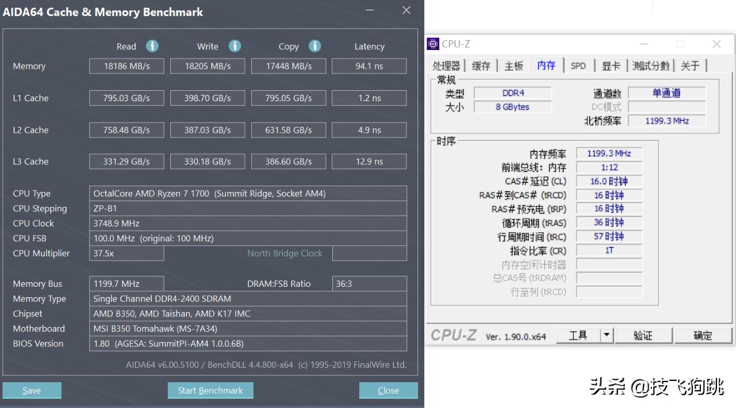736x408 pixels.
Task: Click Start Benchmark in AIDA64
Action: coord(210,390)
